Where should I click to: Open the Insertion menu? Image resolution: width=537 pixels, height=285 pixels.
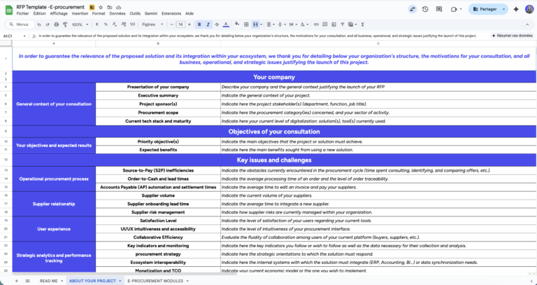[x=80, y=13]
